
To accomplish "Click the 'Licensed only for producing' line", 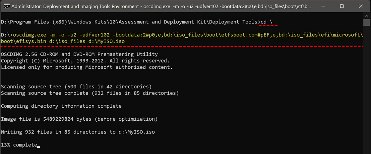I will click(87, 67).
